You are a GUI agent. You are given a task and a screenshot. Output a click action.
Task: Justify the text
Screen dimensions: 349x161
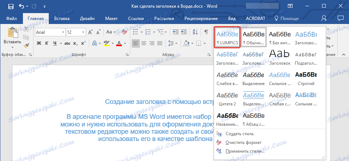tap(160, 43)
